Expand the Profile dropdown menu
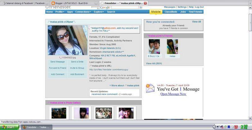252x130 pixels. tap(60, 12)
